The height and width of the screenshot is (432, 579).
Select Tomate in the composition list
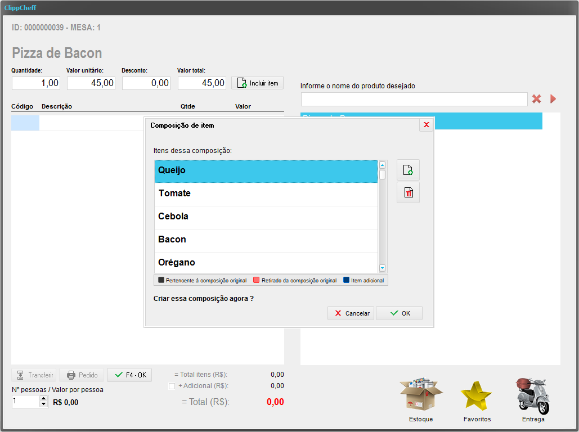click(x=266, y=193)
